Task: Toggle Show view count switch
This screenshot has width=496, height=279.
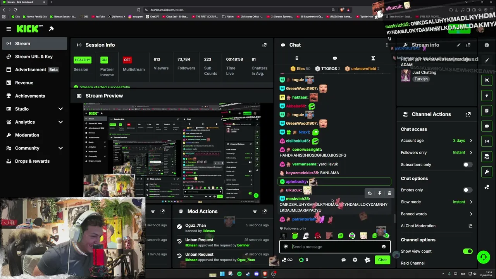Action: tap(468, 251)
